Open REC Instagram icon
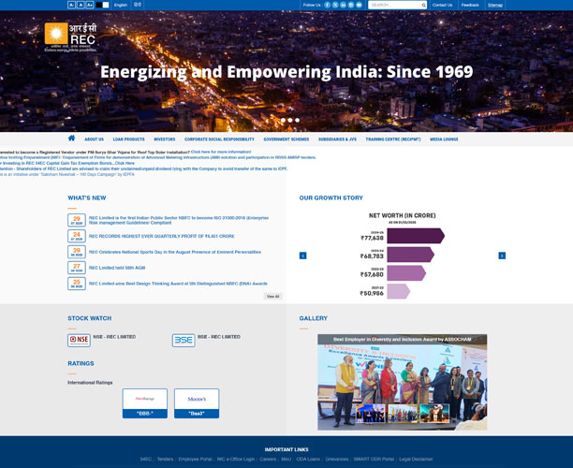573x468 pixels. tap(351, 5)
